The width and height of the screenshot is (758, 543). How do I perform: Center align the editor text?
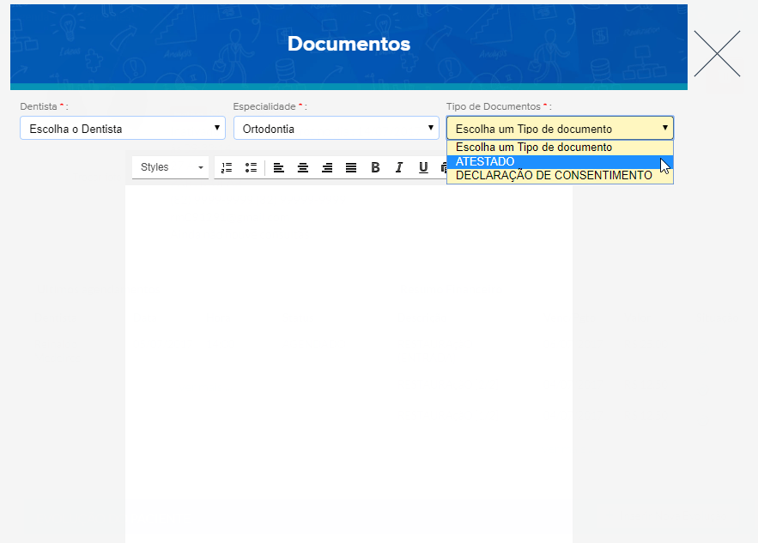click(303, 167)
